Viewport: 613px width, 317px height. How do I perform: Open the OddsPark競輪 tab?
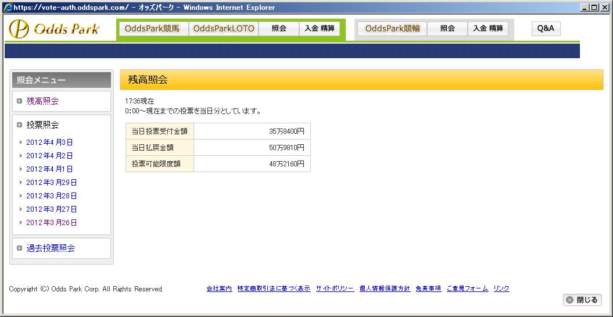(x=392, y=29)
